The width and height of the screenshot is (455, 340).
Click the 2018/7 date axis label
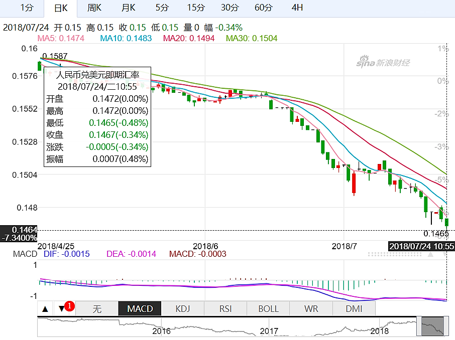click(344, 246)
